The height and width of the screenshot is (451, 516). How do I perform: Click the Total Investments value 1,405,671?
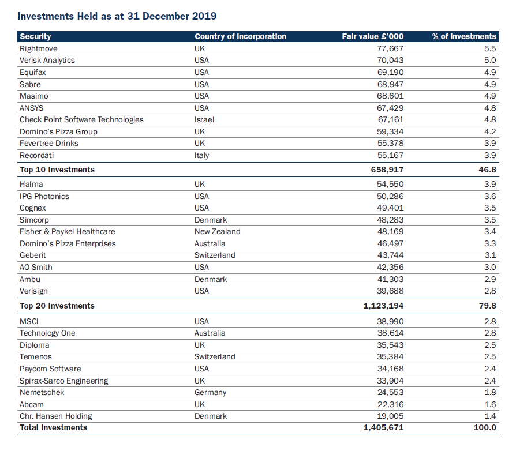[383, 428]
